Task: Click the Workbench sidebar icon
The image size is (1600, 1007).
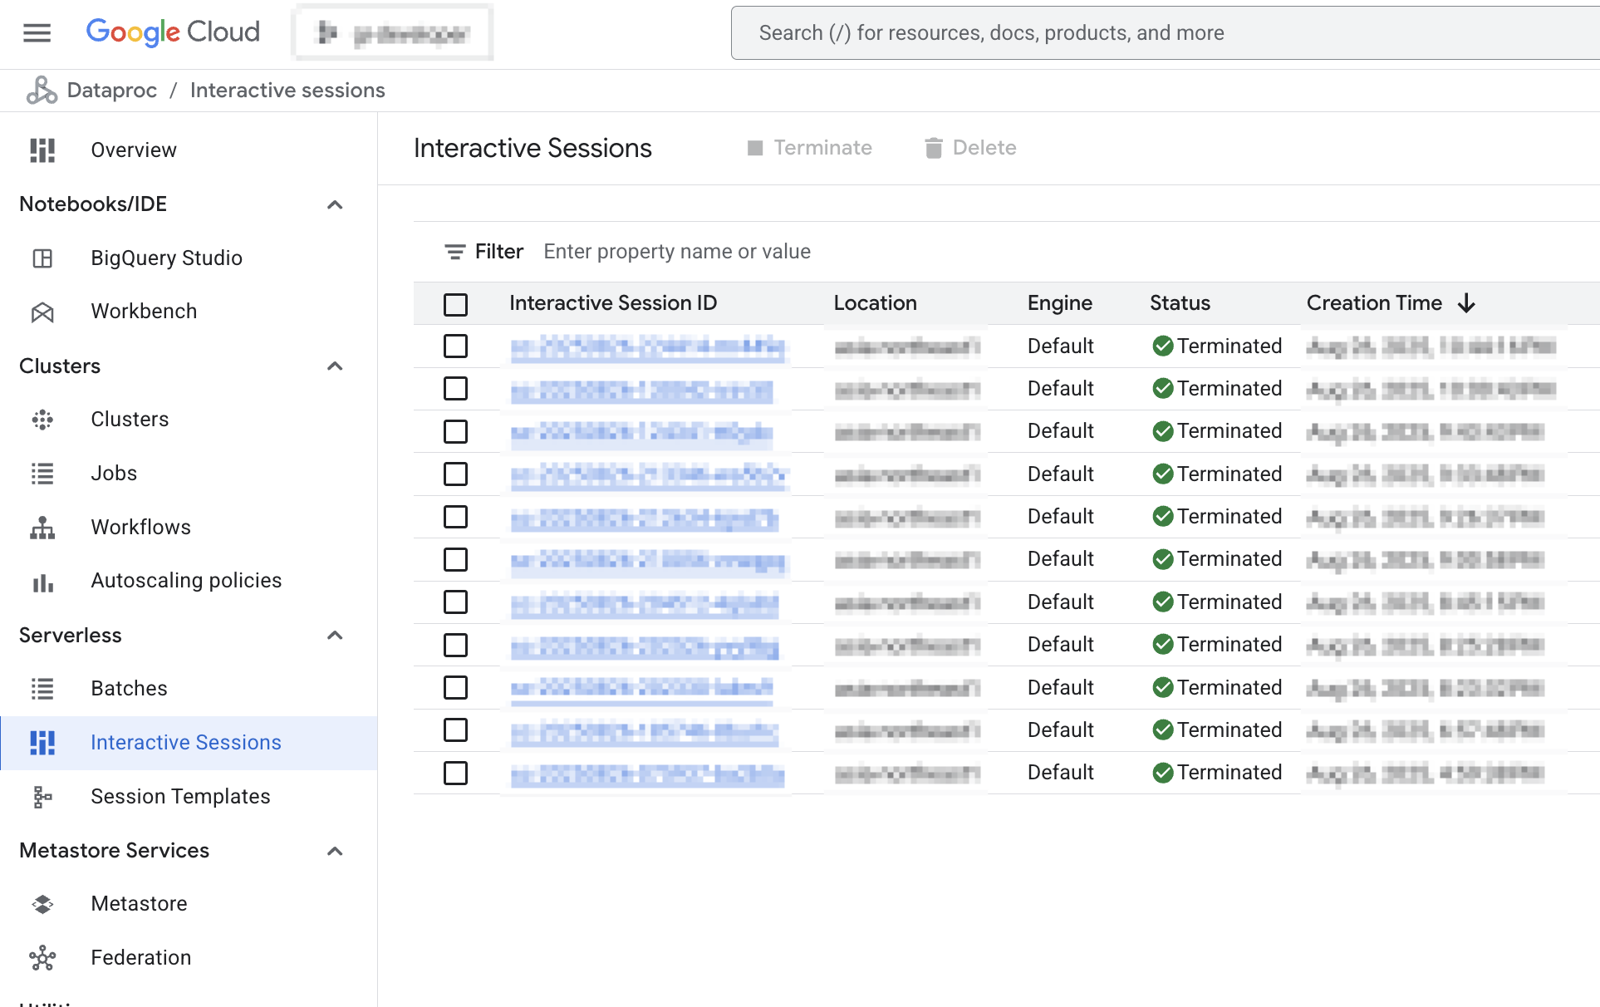Action: (x=42, y=312)
